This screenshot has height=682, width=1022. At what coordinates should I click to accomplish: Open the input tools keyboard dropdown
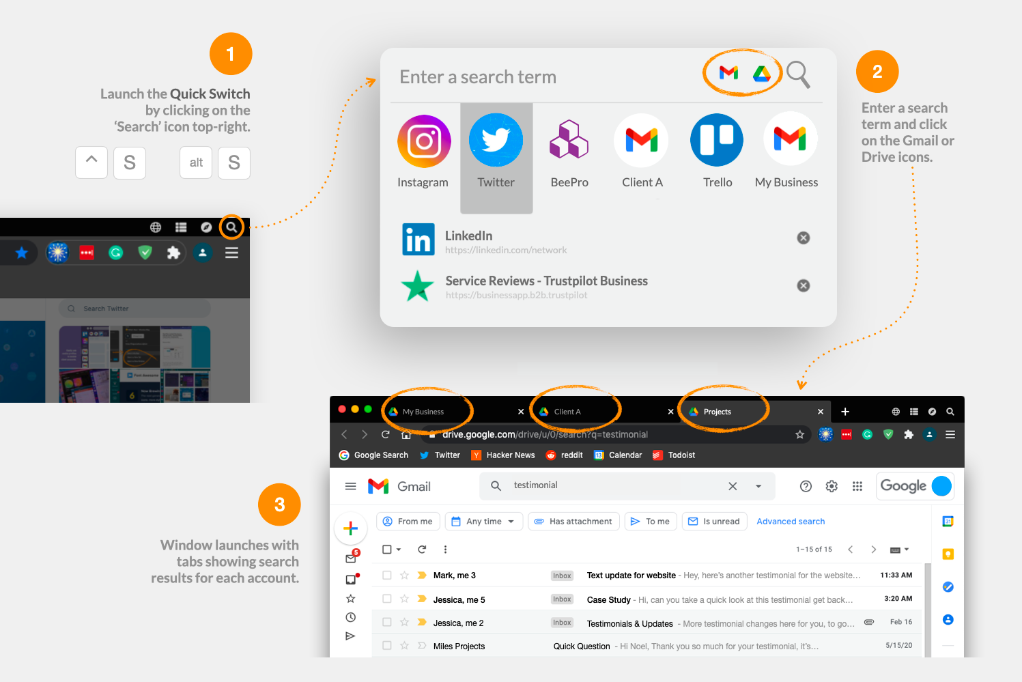899,550
